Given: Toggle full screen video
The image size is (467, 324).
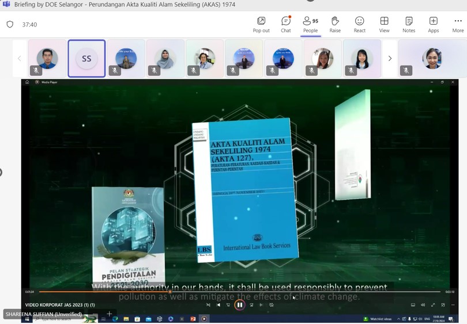Looking at the screenshot, I should pos(433,304).
